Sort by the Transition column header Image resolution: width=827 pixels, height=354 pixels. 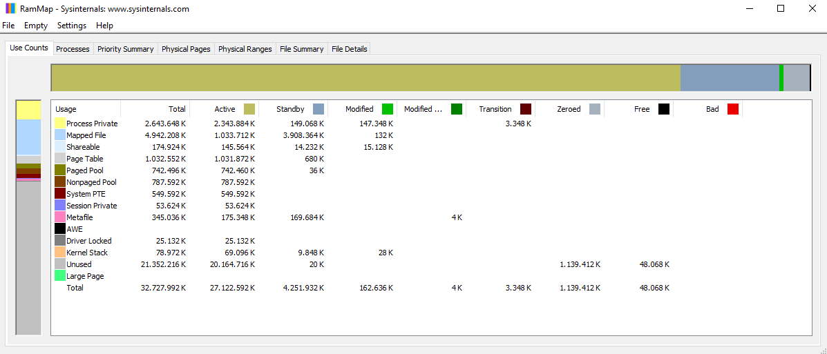click(x=500, y=109)
